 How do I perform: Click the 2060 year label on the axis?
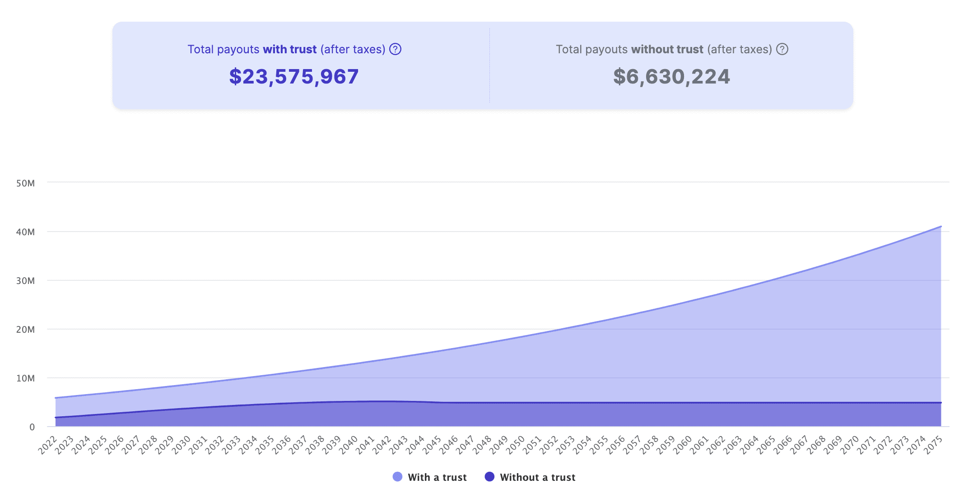(x=683, y=445)
